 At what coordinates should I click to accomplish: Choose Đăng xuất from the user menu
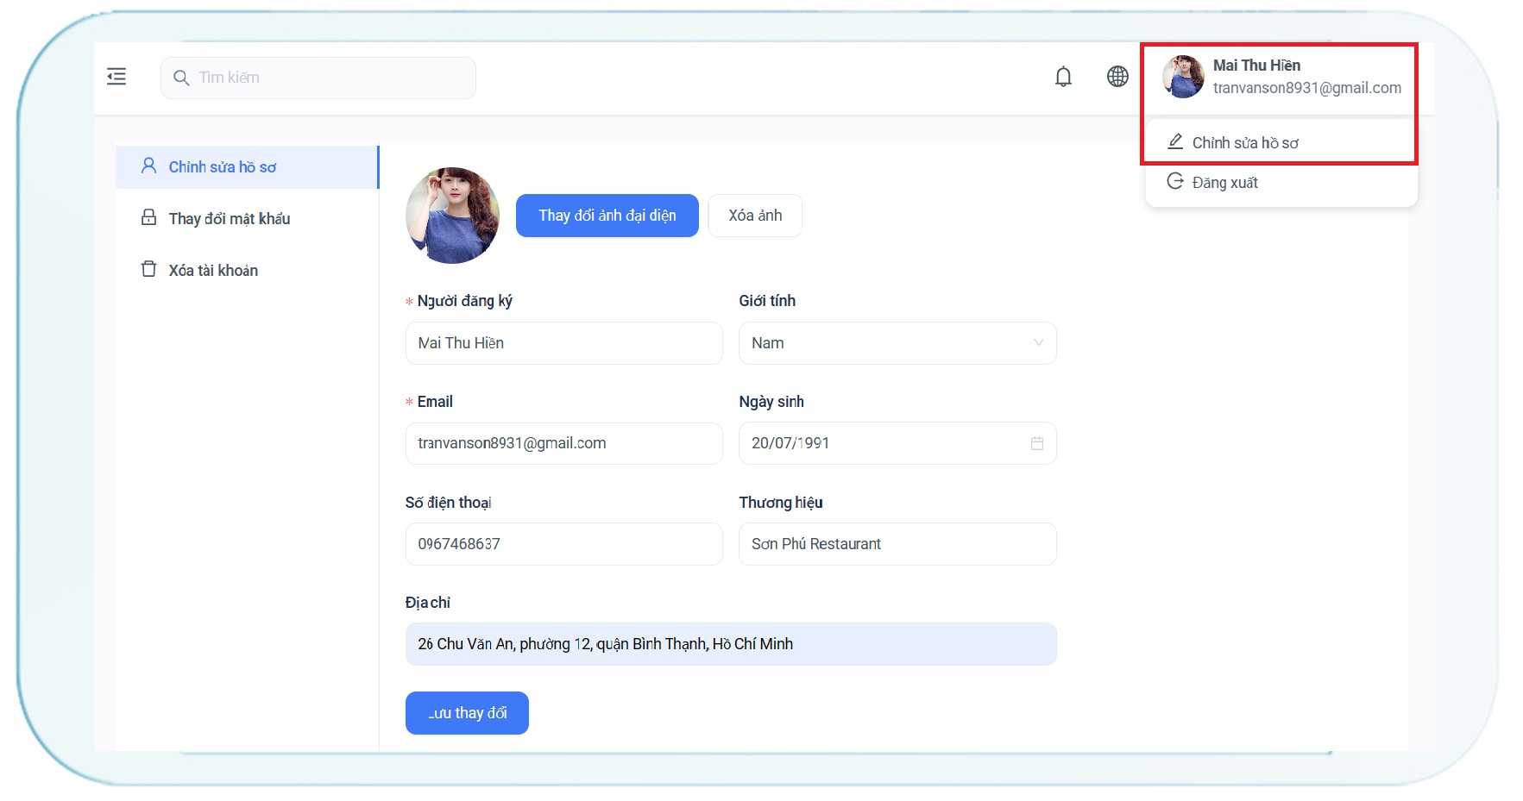1224,183
